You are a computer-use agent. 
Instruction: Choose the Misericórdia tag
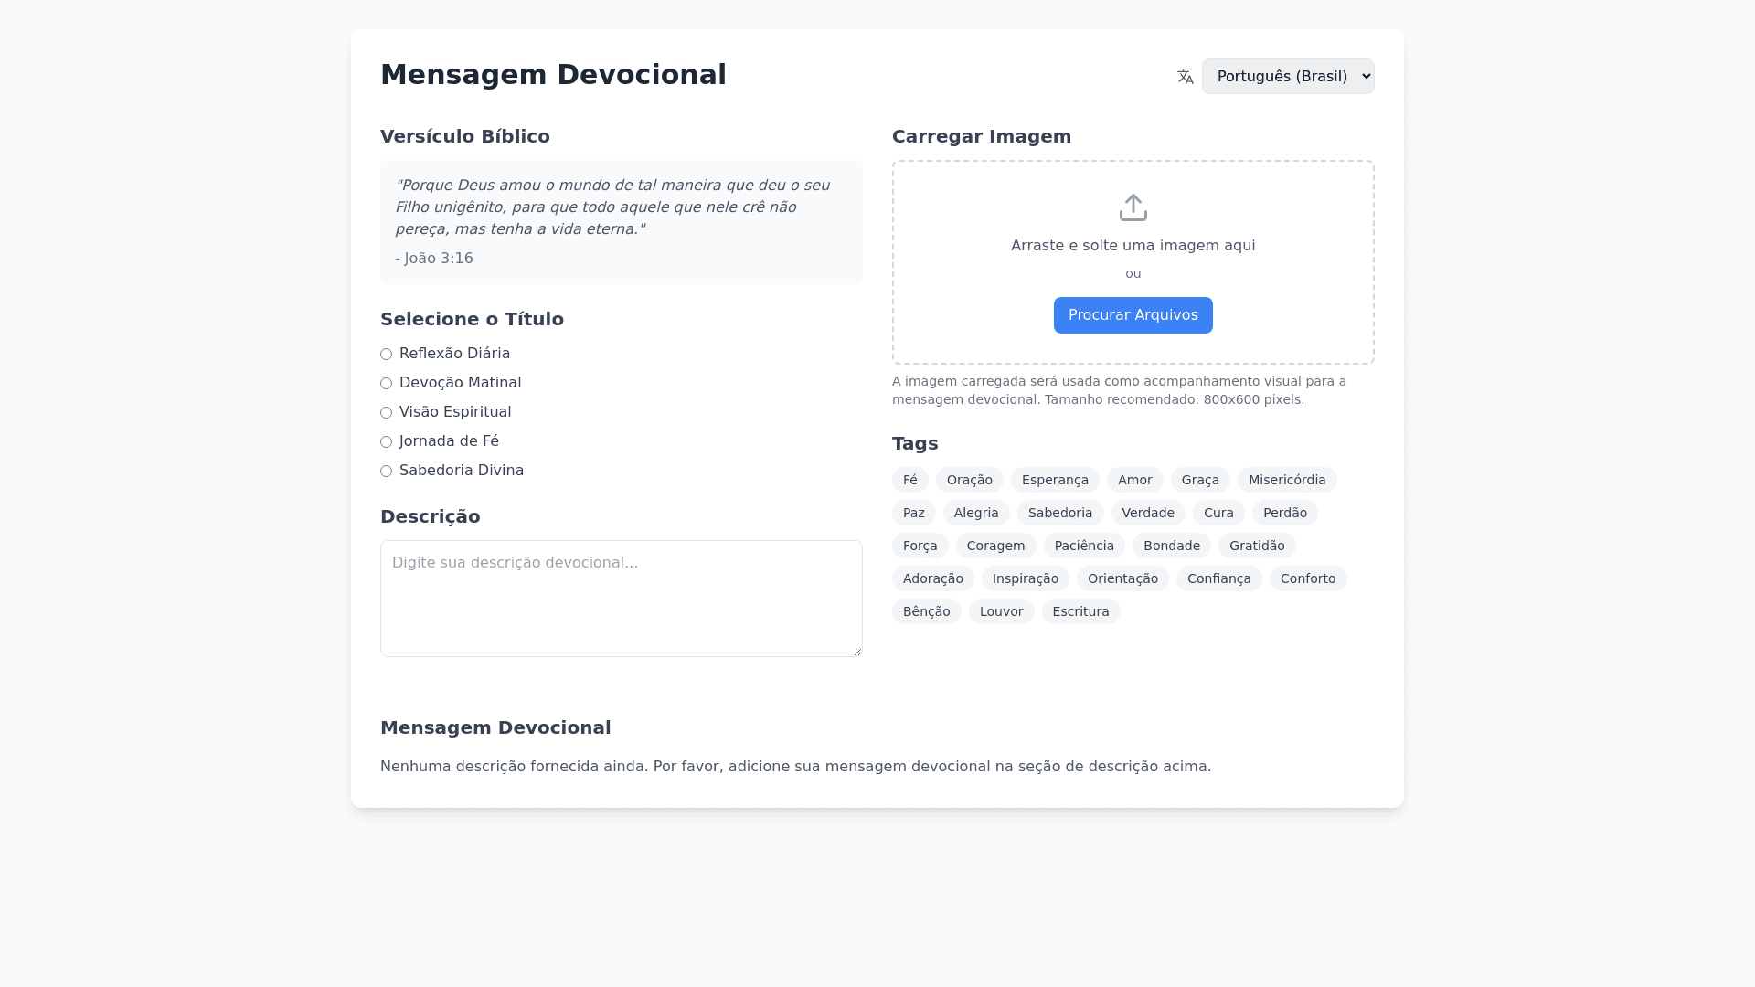coord(1286,481)
